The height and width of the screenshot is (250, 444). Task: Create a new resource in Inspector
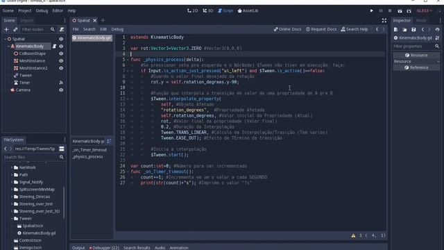(x=395, y=29)
